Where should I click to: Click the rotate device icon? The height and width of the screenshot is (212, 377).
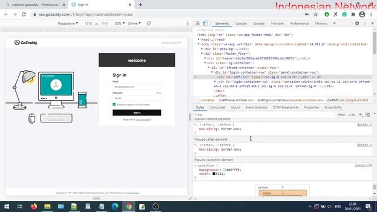pyautogui.click(x=149, y=24)
